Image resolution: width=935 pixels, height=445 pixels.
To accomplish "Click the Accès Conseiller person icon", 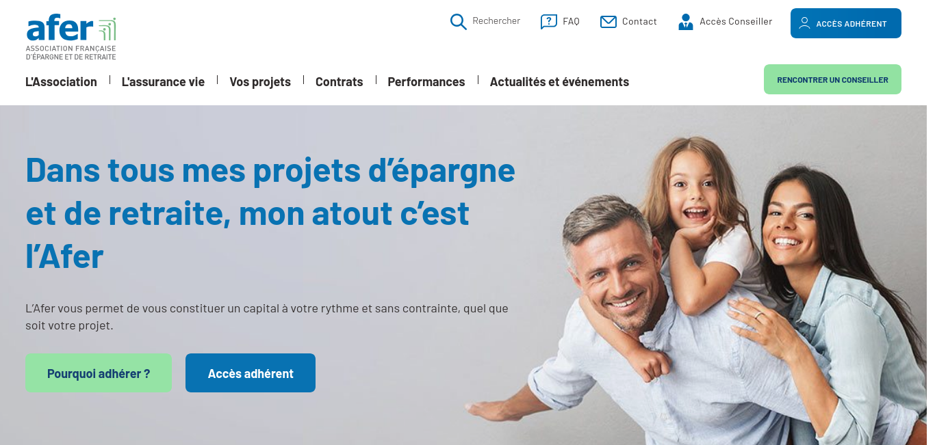I will click(x=685, y=22).
